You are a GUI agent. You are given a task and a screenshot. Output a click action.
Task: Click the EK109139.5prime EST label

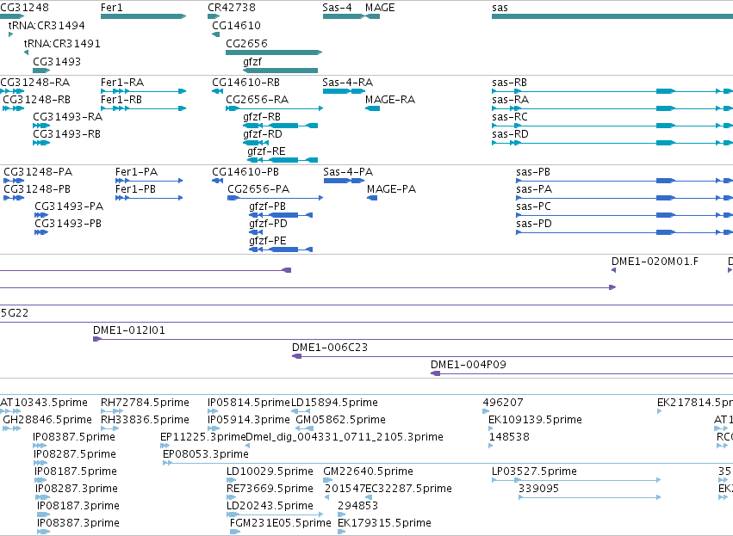535,420
